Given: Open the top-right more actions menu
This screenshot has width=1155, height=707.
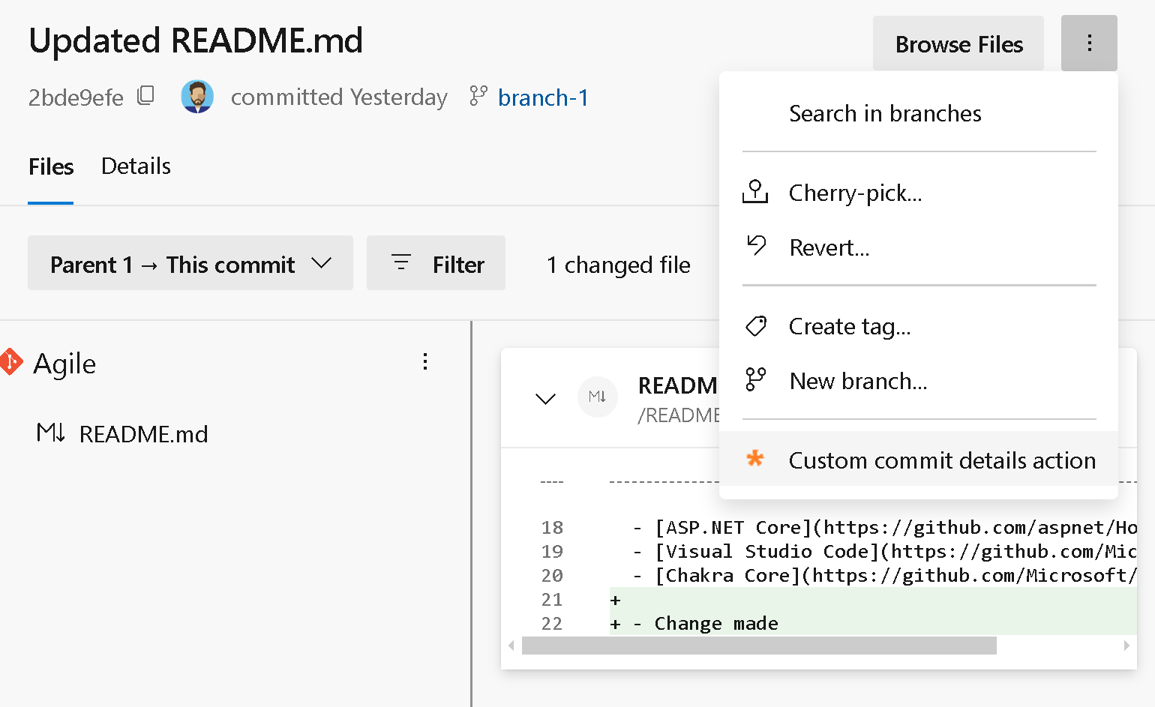Looking at the screenshot, I should pos(1089,43).
